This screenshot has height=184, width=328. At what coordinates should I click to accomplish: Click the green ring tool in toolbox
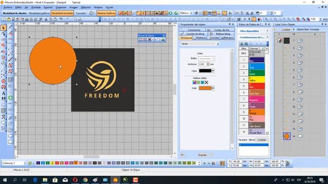click(10, 98)
